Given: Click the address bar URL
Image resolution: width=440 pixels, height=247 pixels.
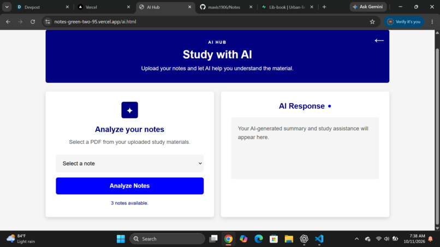Looking at the screenshot, I should pos(95,22).
